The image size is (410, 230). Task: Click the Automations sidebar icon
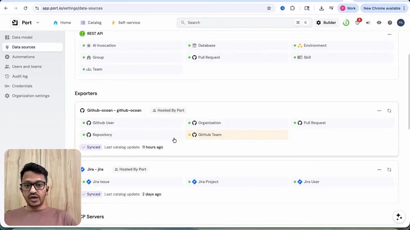coord(7,57)
